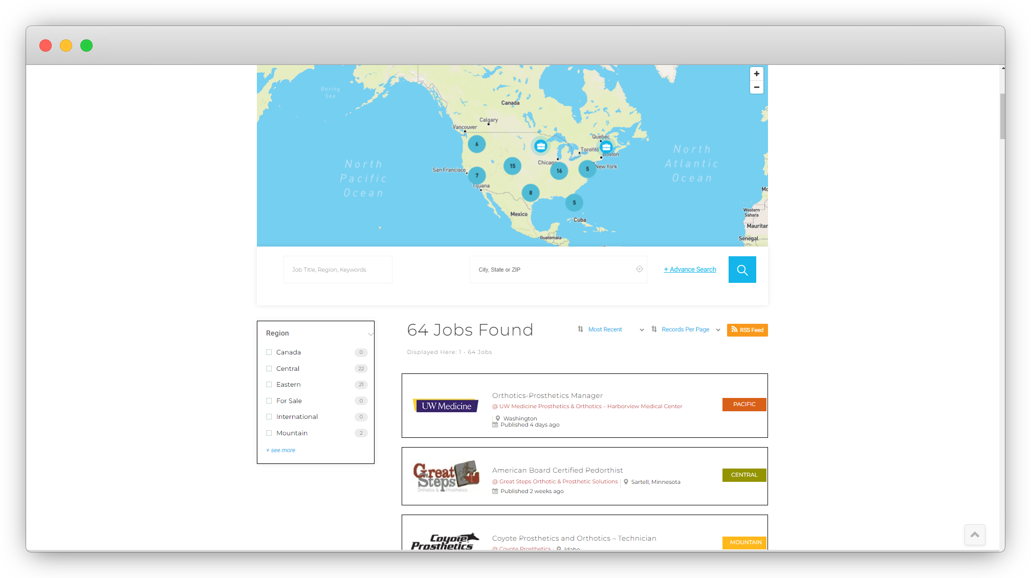Tick the Mountain region checkbox
Image resolution: width=1031 pixels, height=578 pixels.
(x=269, y=433)
